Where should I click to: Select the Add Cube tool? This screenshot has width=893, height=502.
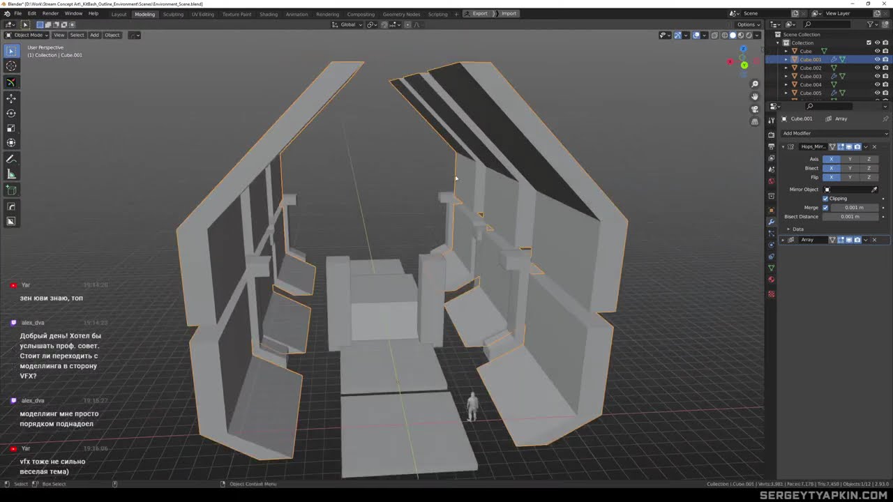click(11, 190)
